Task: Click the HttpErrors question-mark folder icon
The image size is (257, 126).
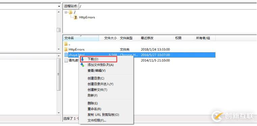Action: pyautogui.click(x=75, y=17)
